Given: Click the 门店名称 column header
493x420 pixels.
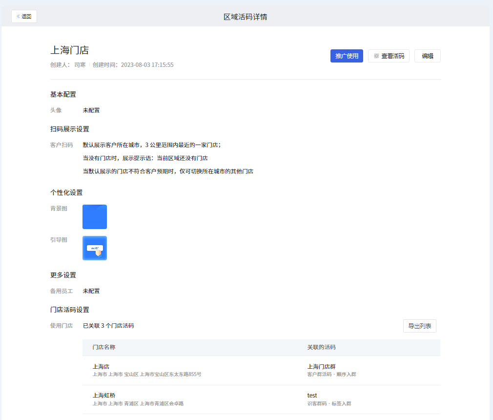Looking at the screenshot, I should coord(104,347).
